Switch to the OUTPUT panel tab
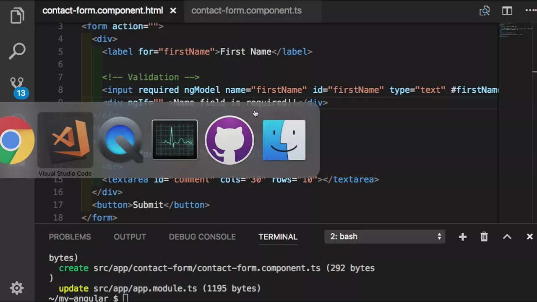 click(x=130, y=237)
